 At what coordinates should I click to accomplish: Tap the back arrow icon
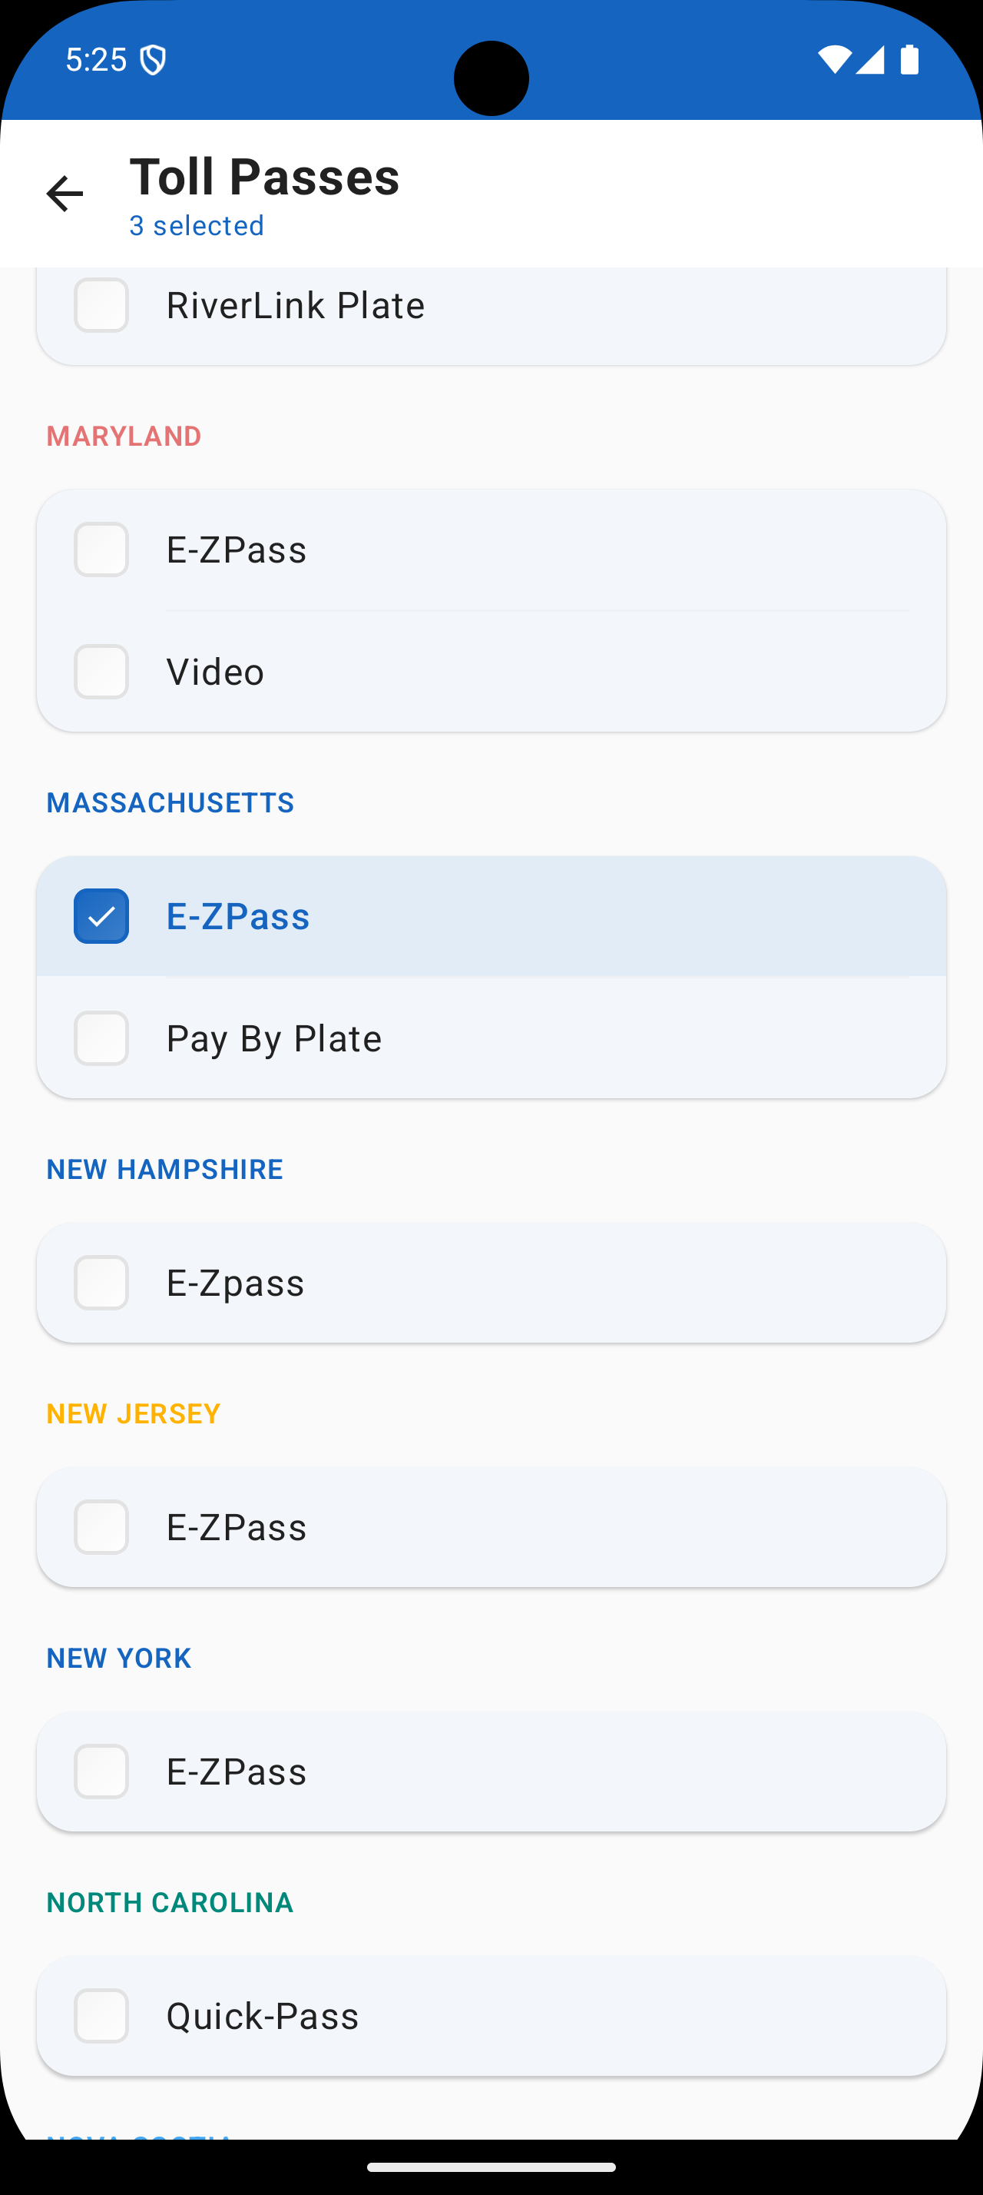(65, 194)
